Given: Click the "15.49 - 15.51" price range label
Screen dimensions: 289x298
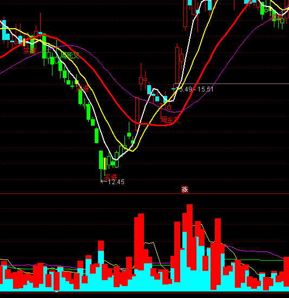Looking at the screenshot, I should (195, 89).
